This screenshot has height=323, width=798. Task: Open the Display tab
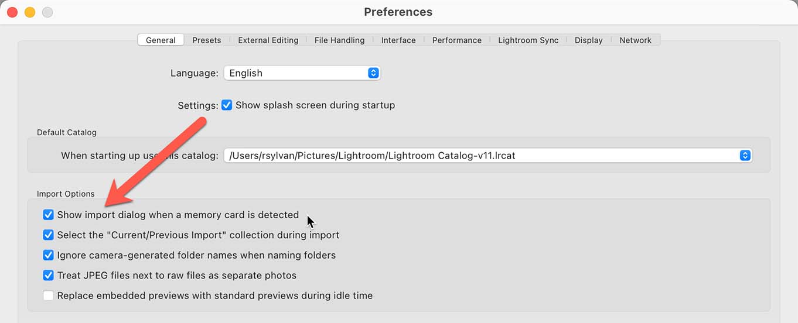[588, 40]
